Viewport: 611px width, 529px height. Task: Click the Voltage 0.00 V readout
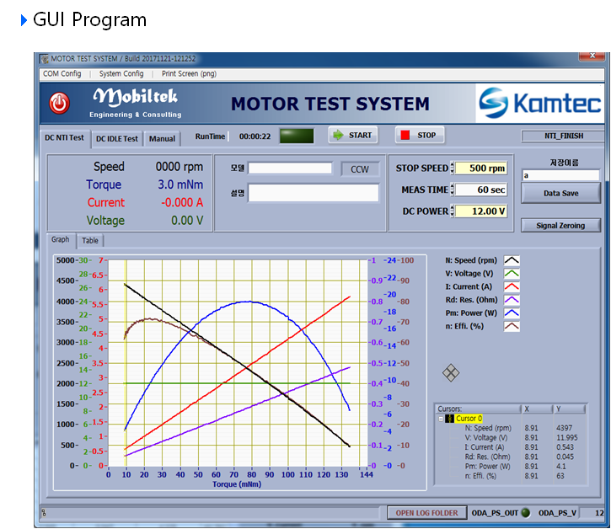coord(145,220)
